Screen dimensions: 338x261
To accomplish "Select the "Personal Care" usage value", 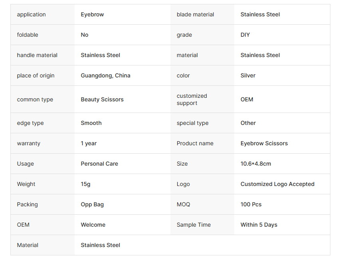I will pos(99,164).
